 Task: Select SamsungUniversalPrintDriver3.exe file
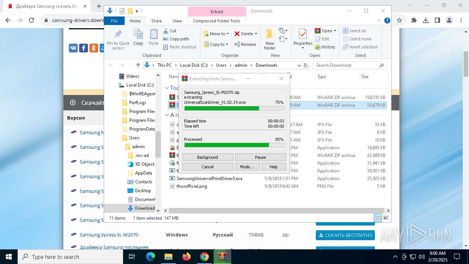click(x=209, y=179)
